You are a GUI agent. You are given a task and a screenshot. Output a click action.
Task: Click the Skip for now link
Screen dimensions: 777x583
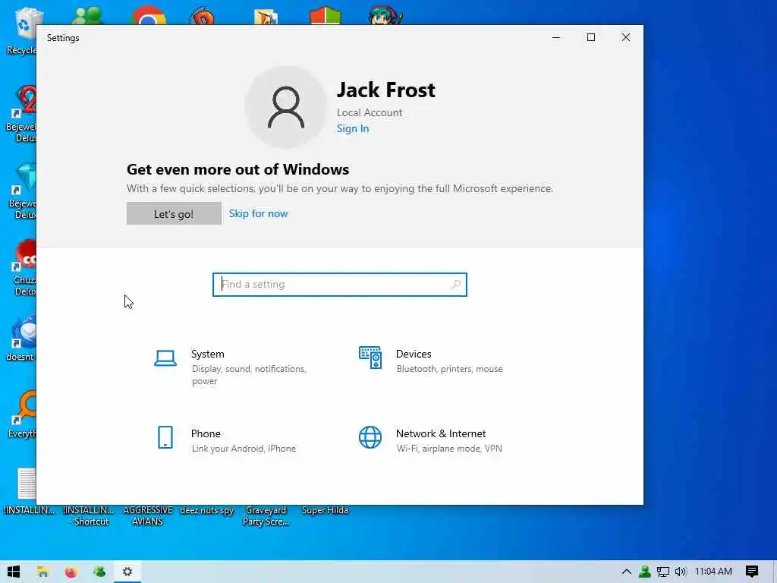[258, 213]
